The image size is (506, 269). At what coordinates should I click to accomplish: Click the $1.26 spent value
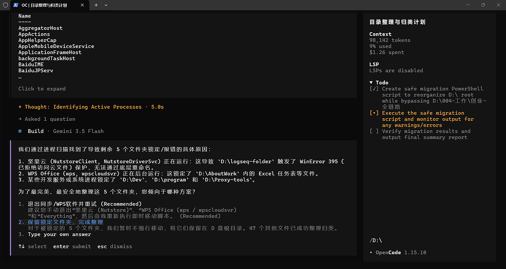click(386, 52)
